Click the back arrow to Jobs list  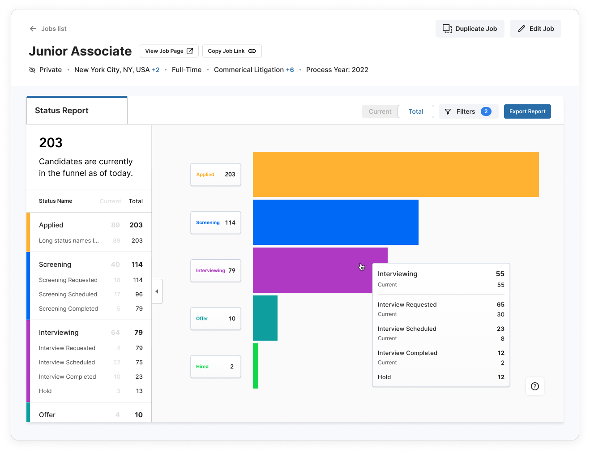(x=33, y=28)
